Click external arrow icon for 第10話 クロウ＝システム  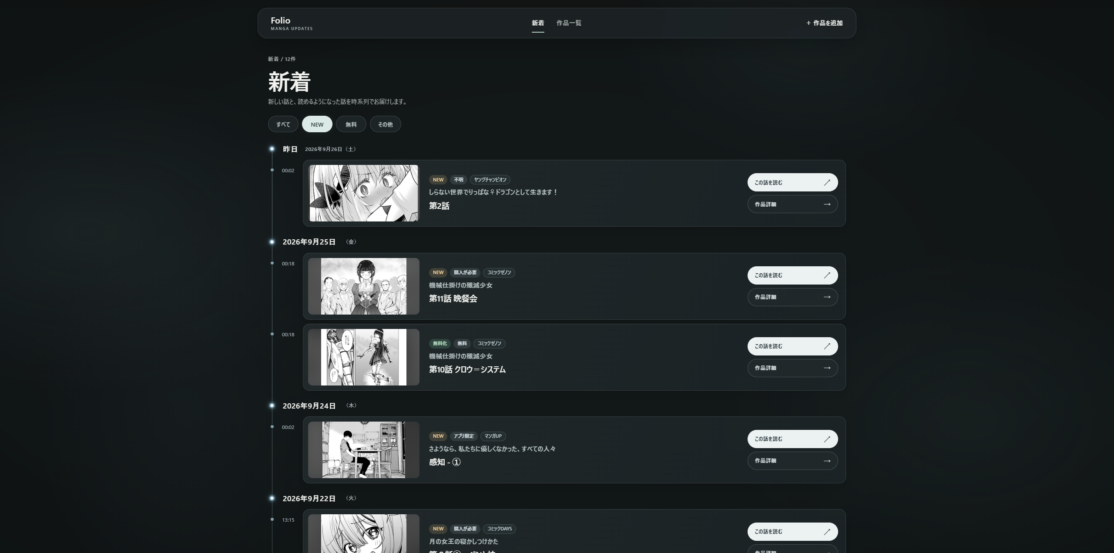(x=827, y=346)
